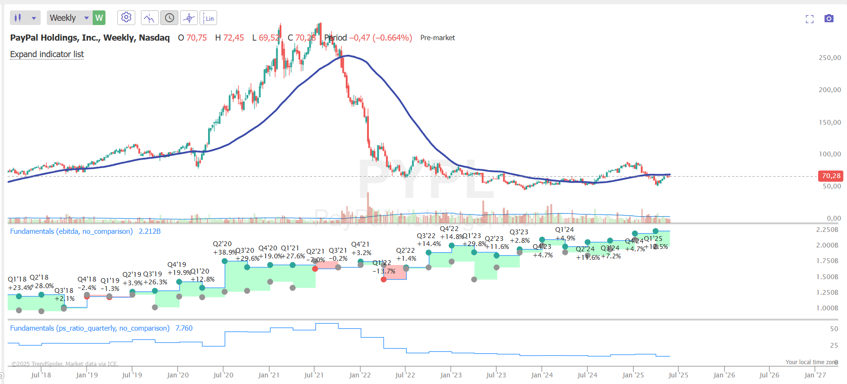847x384 pixels.
Task: Click the Fundamentals ebitda indicator label
Action: [x=71, y=231]
